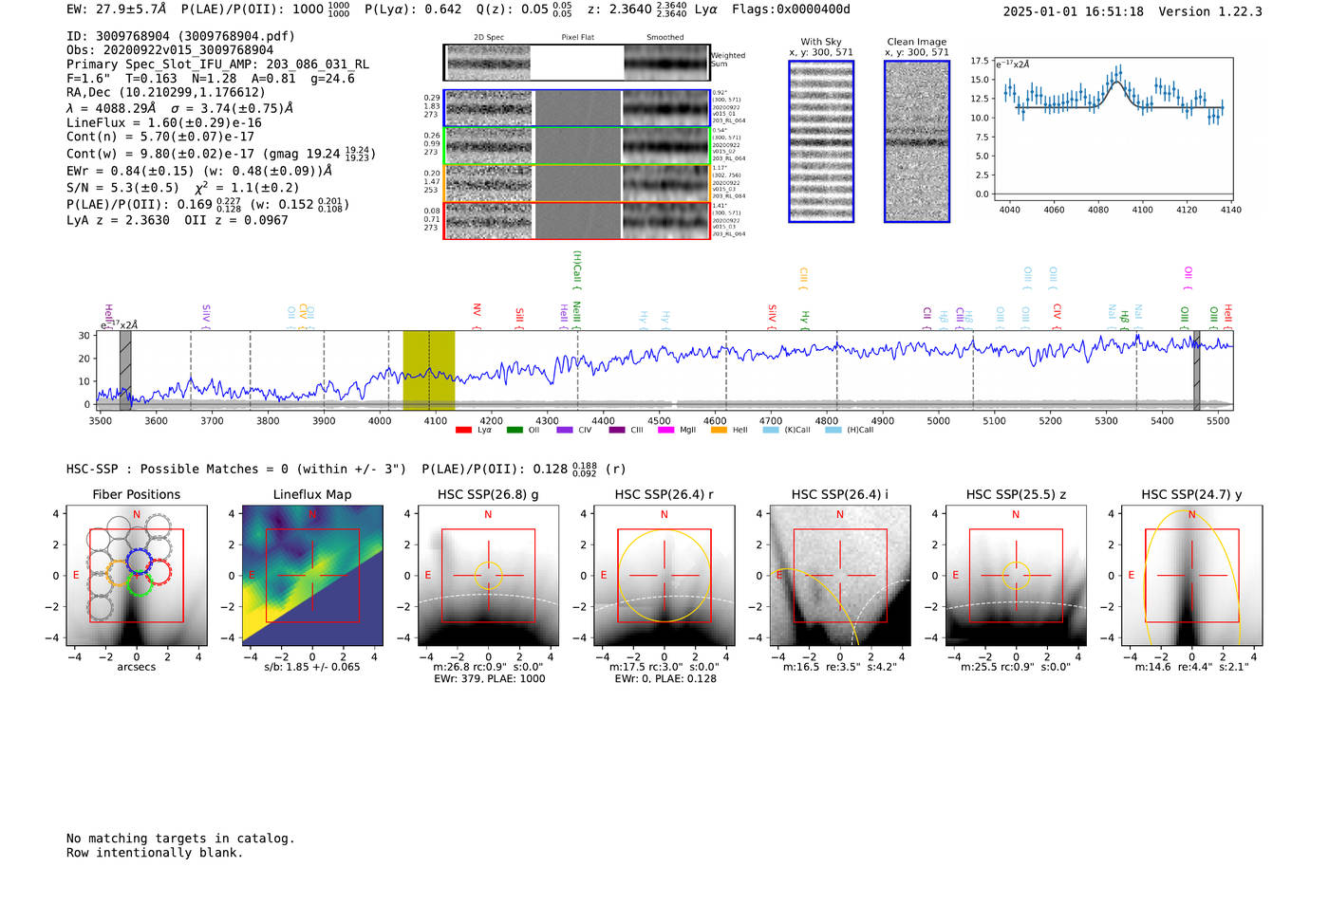
Task: Click the green (H)CaII line label
Action: 577,270
